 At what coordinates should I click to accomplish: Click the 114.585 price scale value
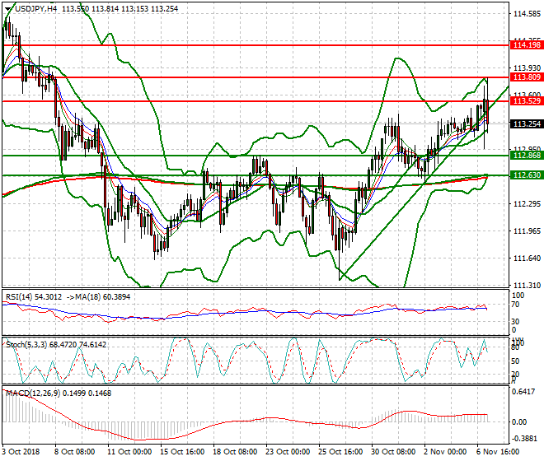click(527, 14)
